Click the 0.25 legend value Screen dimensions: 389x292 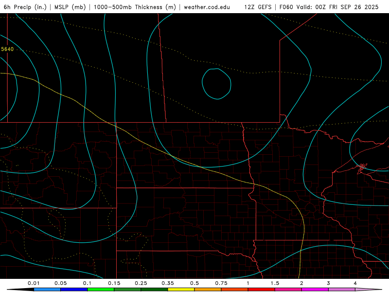141,283
